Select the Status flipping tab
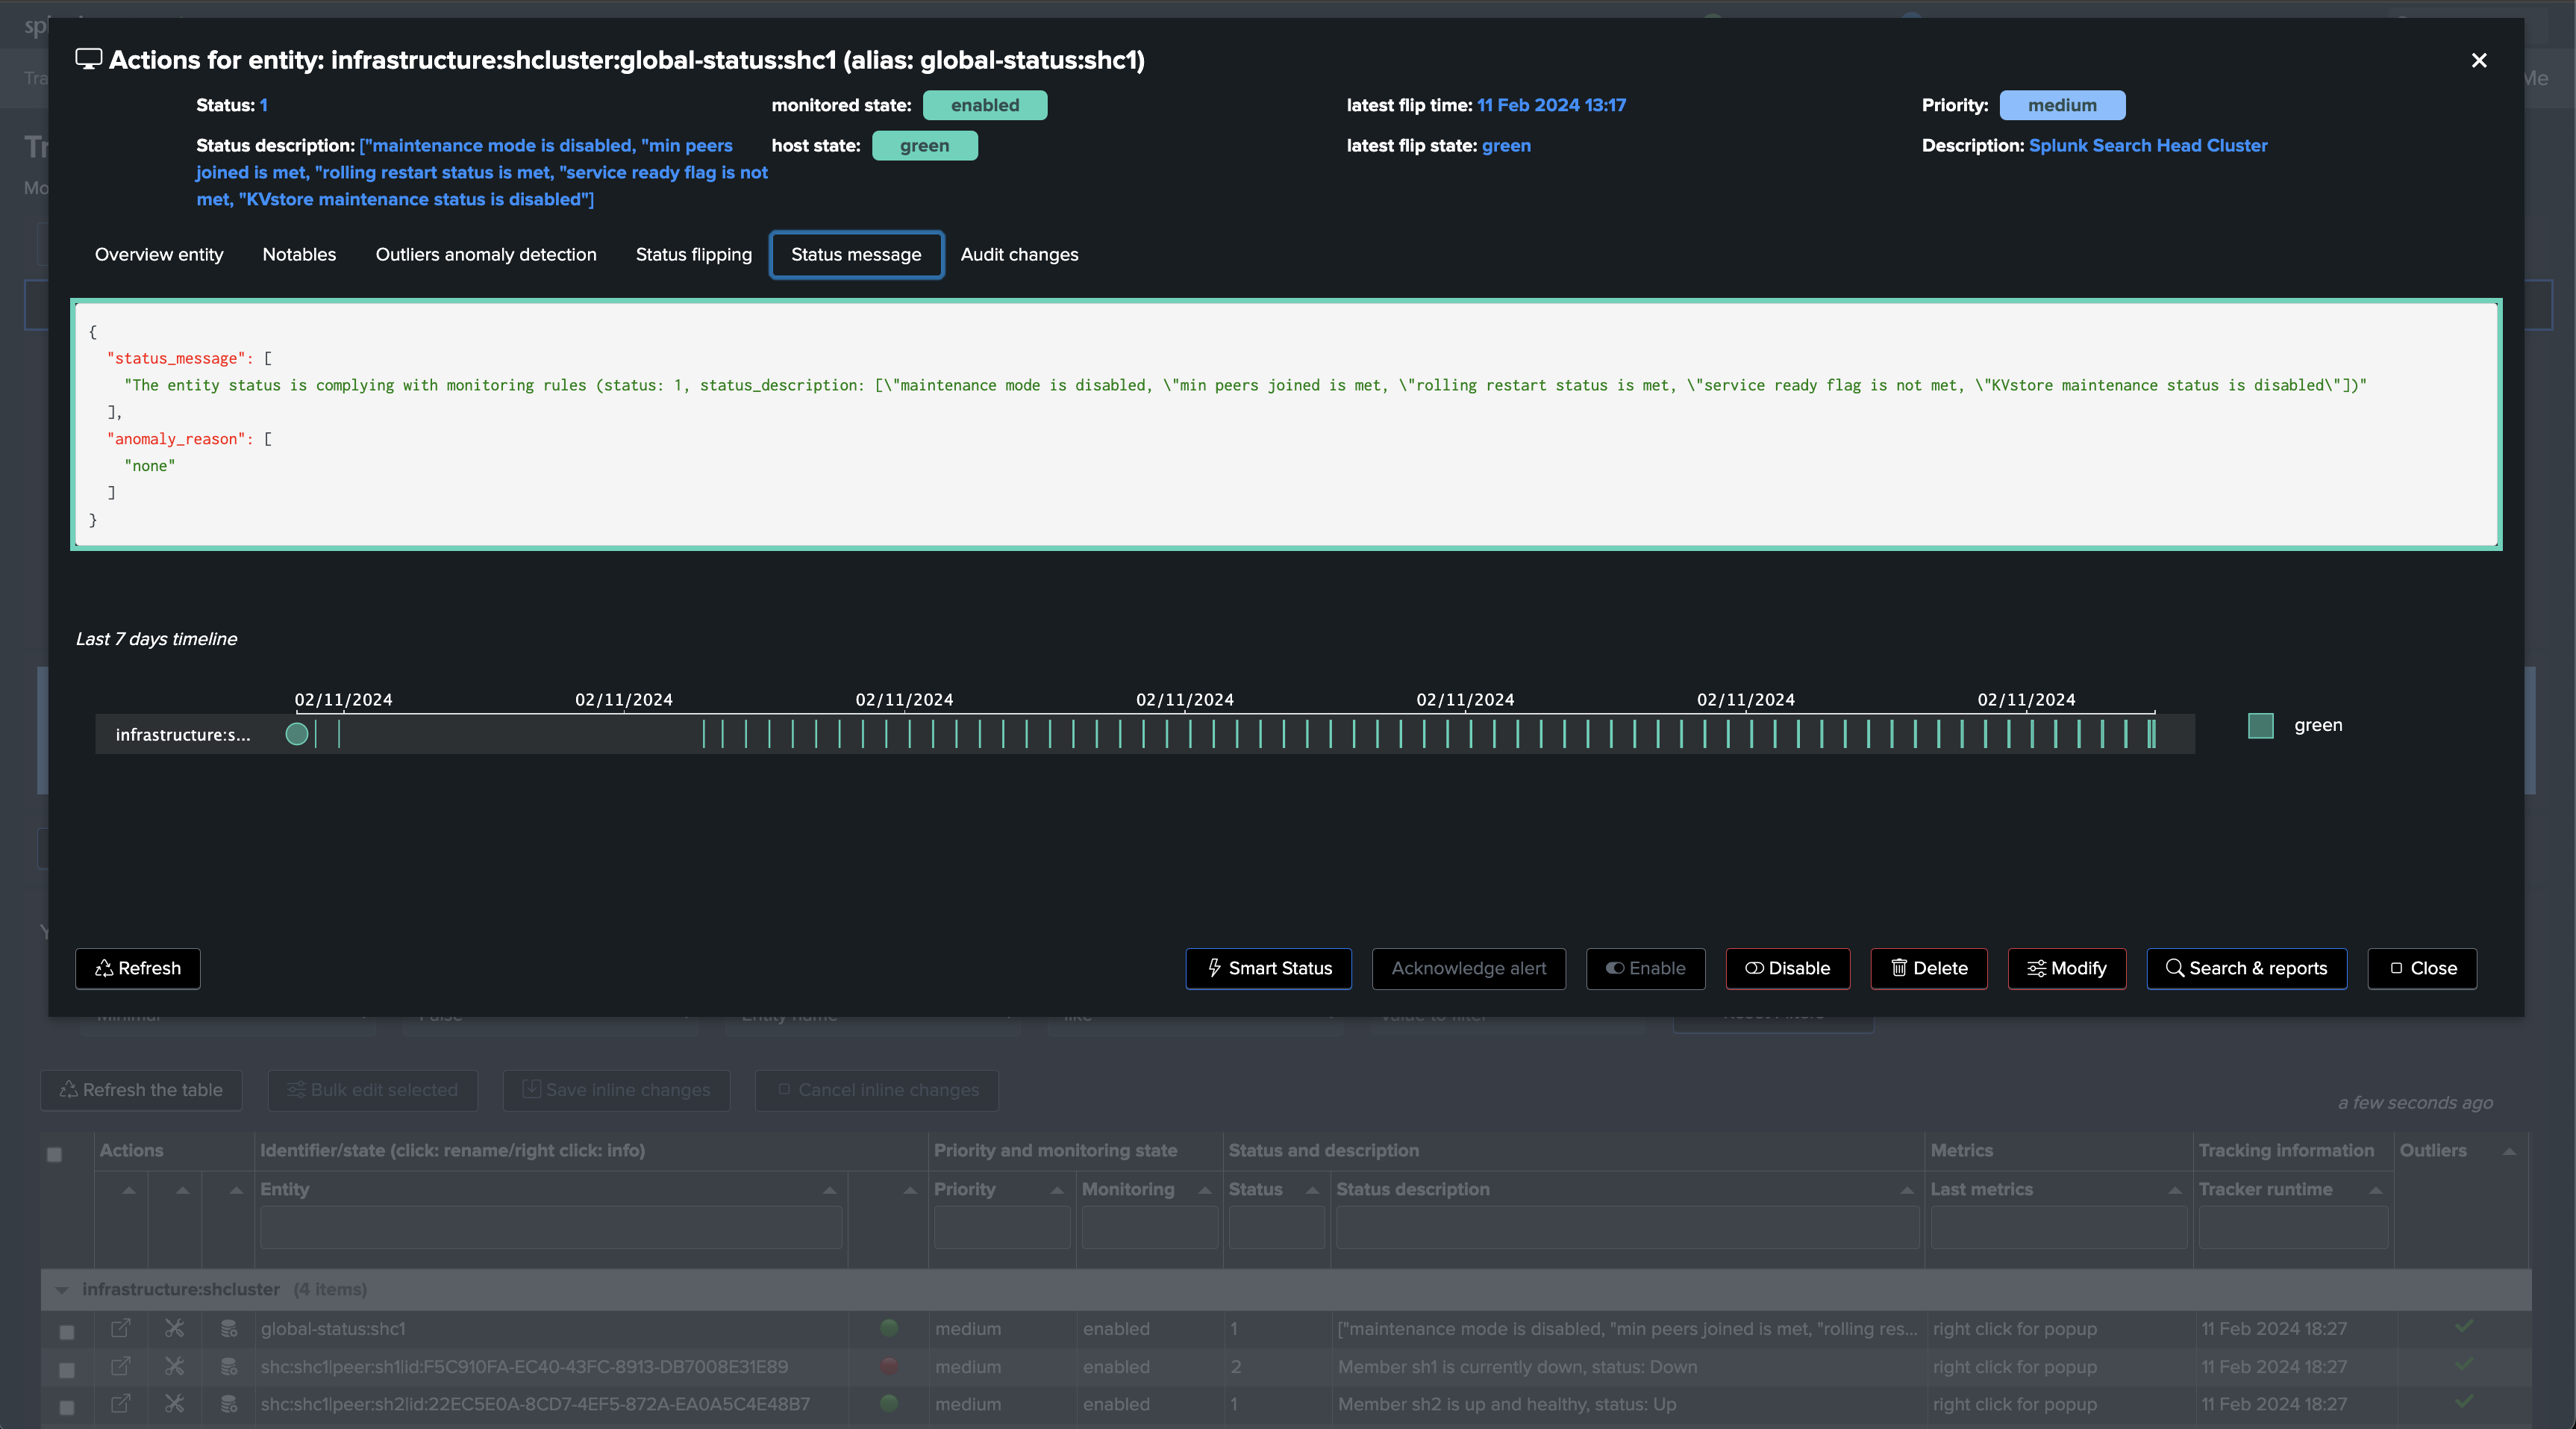 tap(694, 254)
